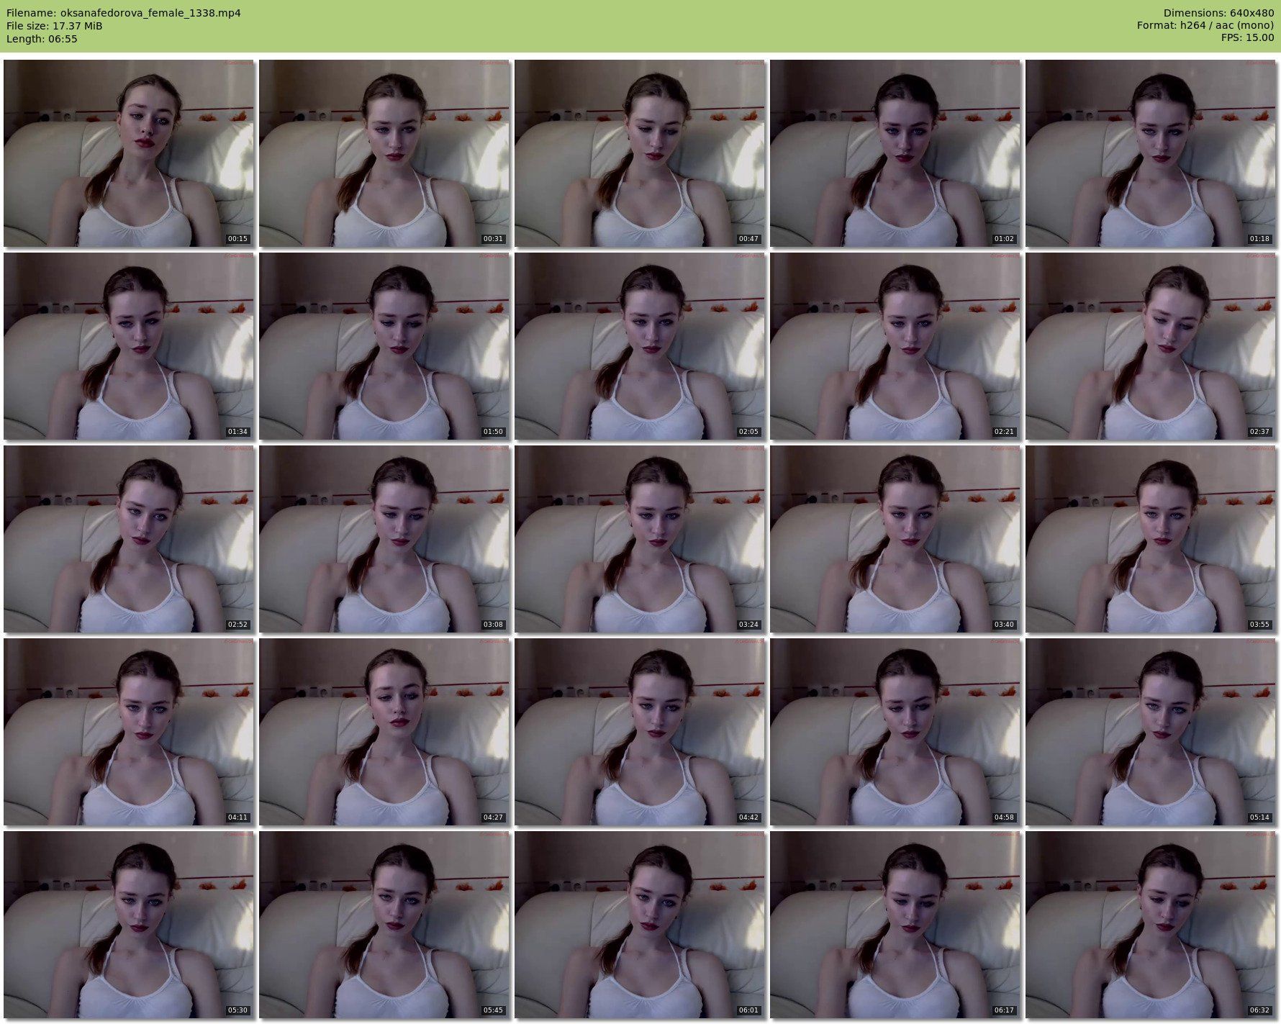Click the frame with timestamp 01:18
1281x1024 pixels.
(1151, 153)
